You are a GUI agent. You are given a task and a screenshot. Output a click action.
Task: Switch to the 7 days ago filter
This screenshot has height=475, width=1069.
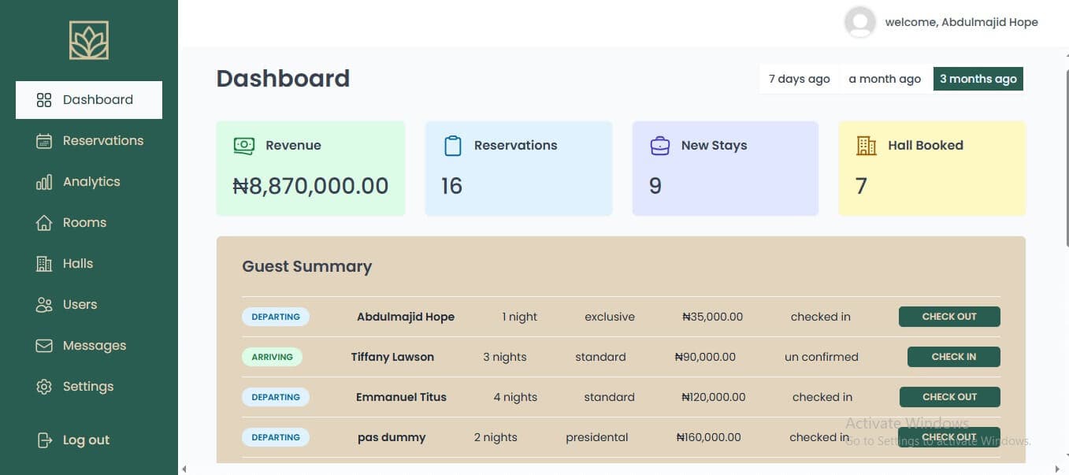coord(799,78)
